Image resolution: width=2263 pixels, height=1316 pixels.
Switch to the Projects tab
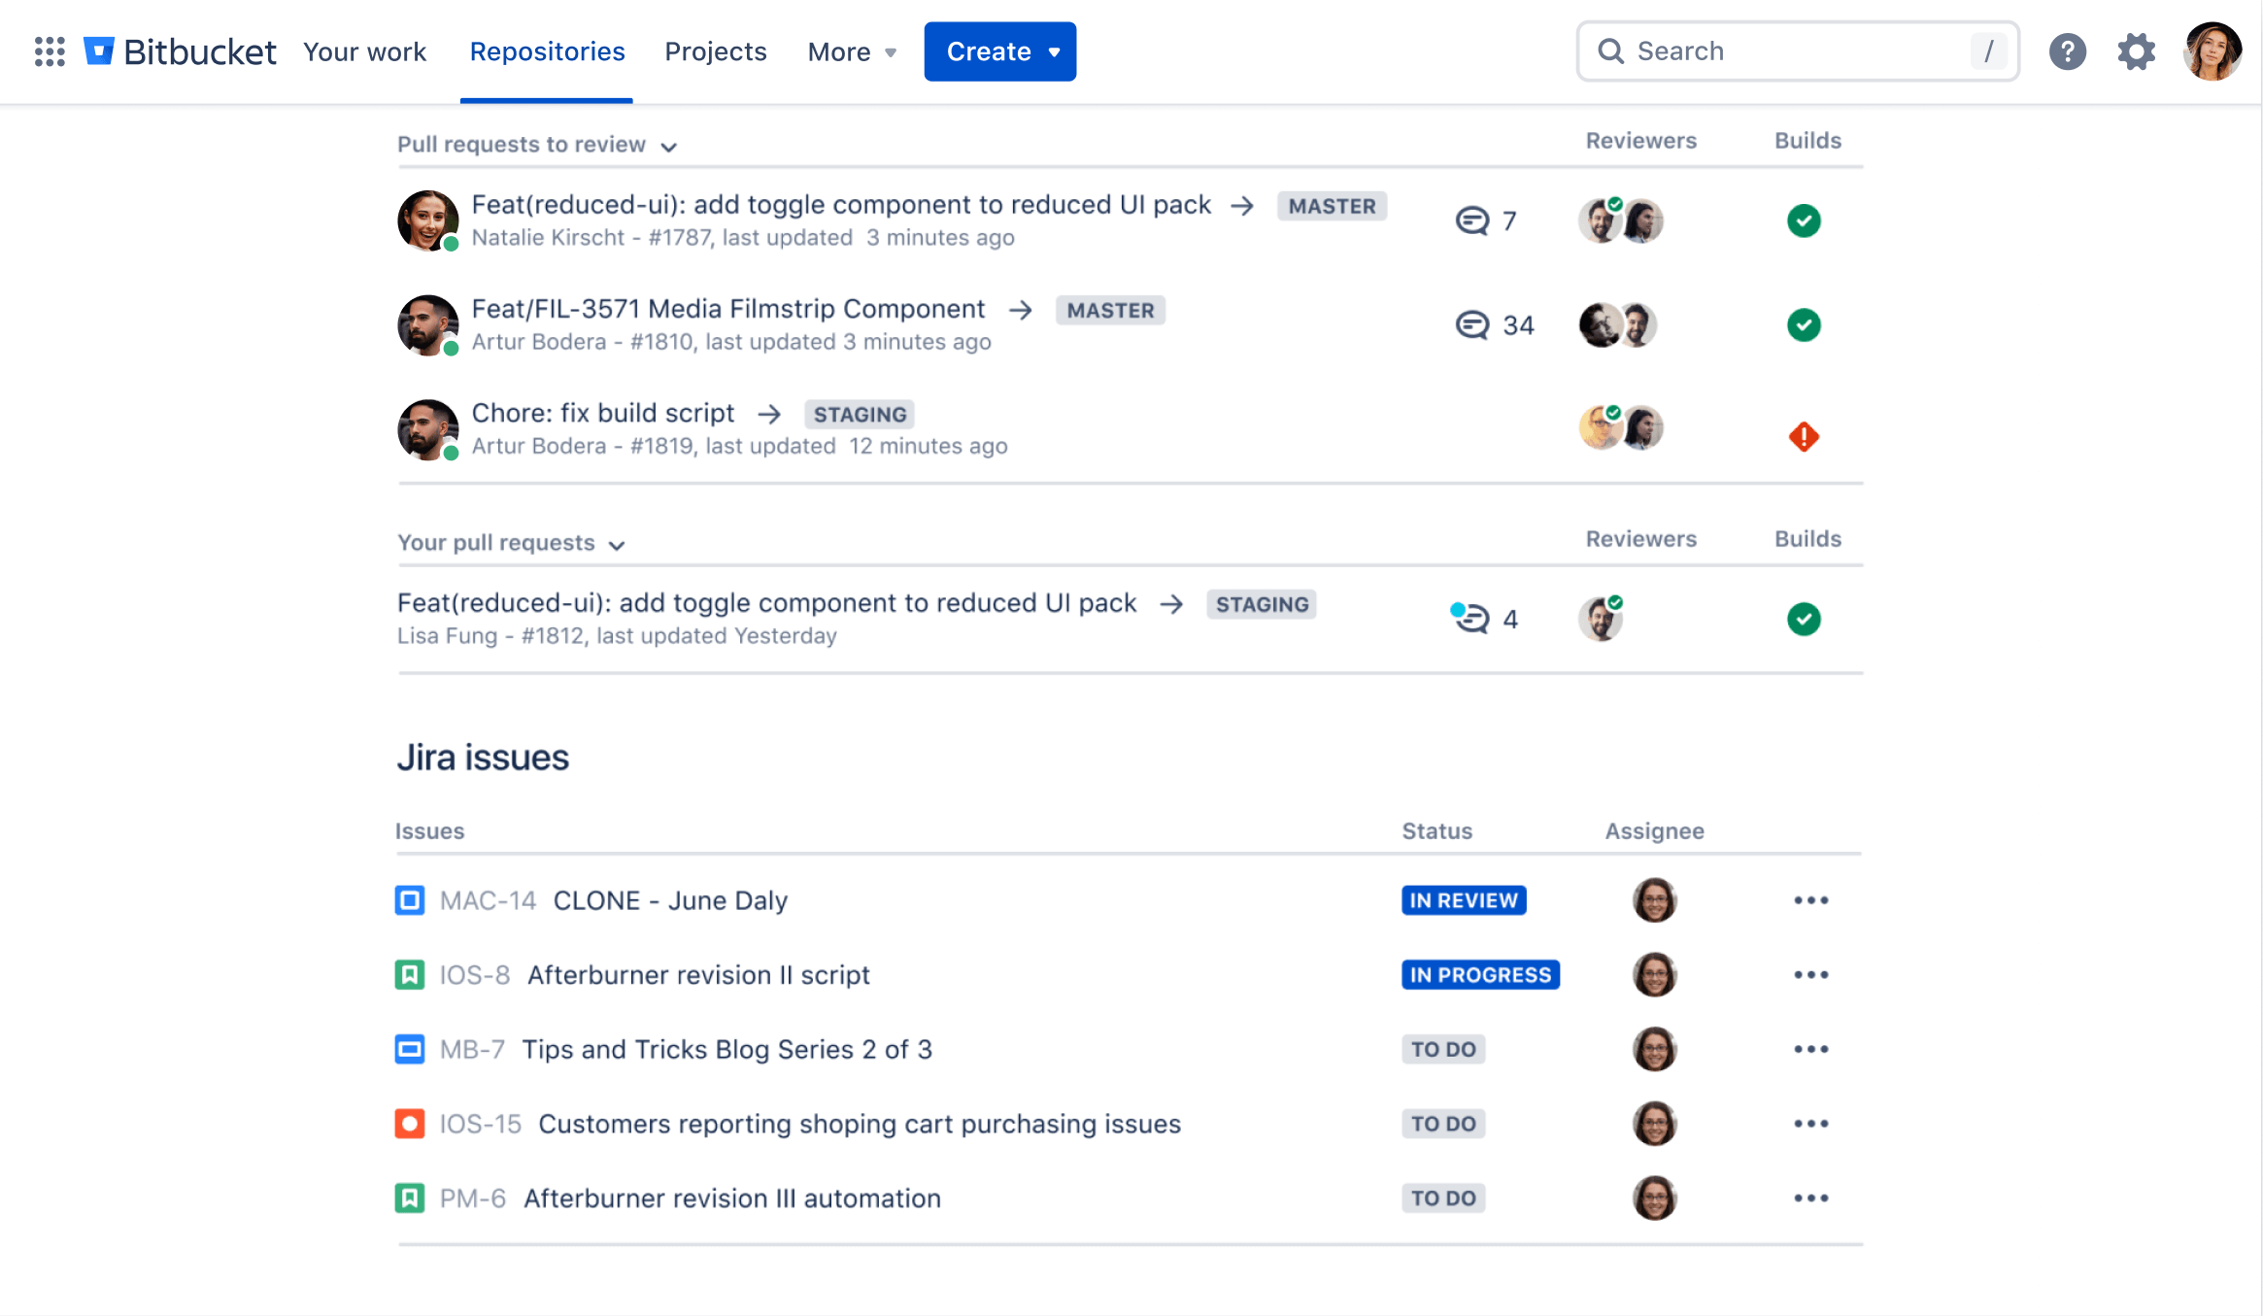[x=716, y=51]
